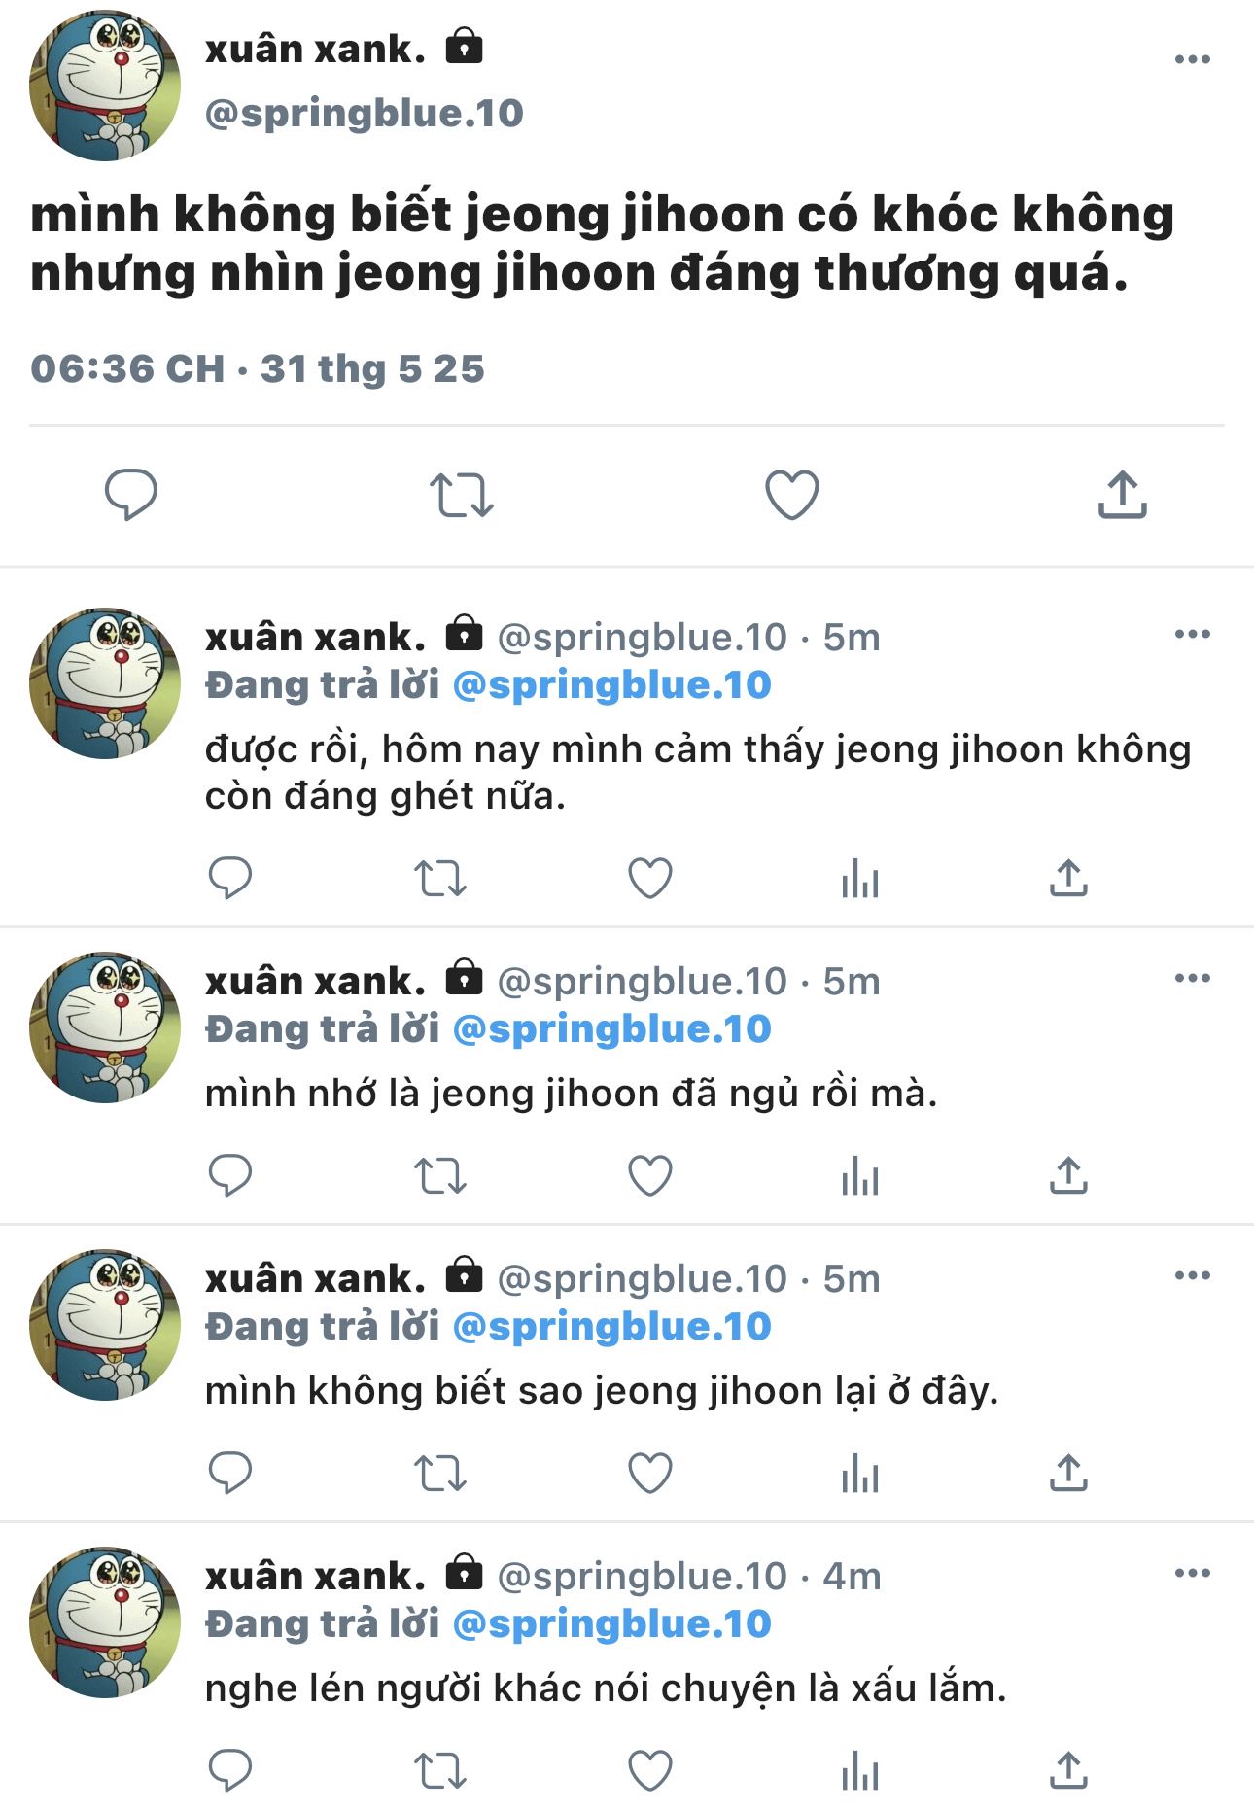Screen dimensions: 1254x1810
Task: Like the reply 'được rồi, hôm nay mình'
Action: [x=650, y=879]
